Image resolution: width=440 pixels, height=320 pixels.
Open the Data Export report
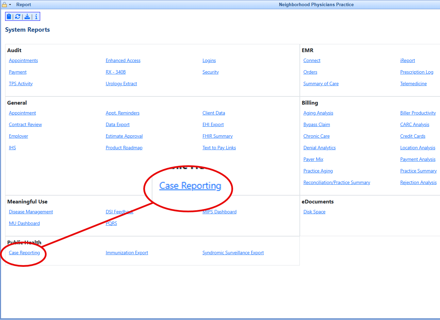118,125
